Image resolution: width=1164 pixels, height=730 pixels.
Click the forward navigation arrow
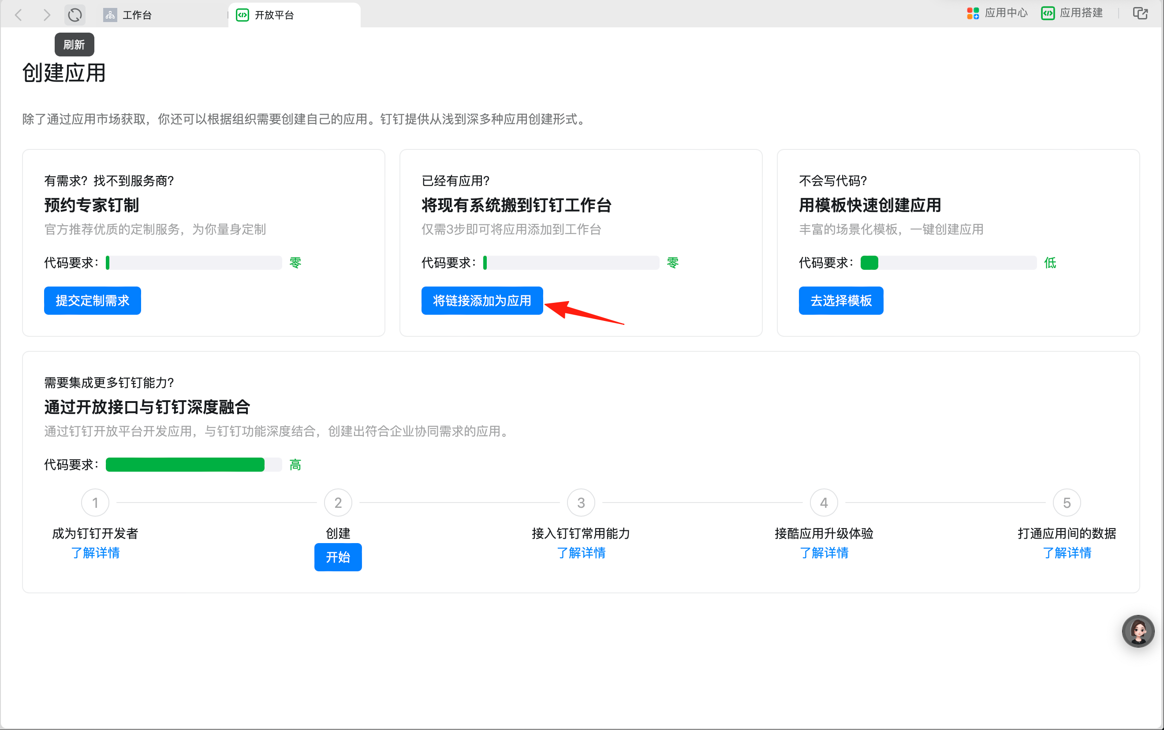click(x=46, y=15)
